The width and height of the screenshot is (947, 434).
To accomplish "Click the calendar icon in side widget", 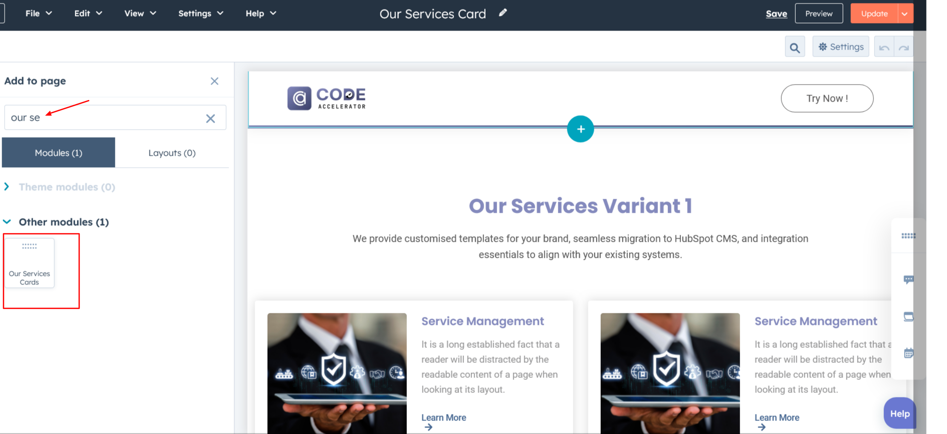I will coord(908,353).
